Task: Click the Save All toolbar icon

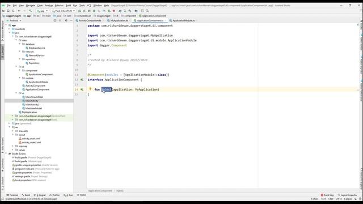Action: (x=8, y=11)
